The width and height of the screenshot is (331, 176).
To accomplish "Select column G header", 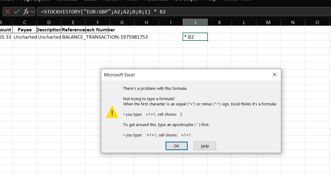I will (122, 22).
